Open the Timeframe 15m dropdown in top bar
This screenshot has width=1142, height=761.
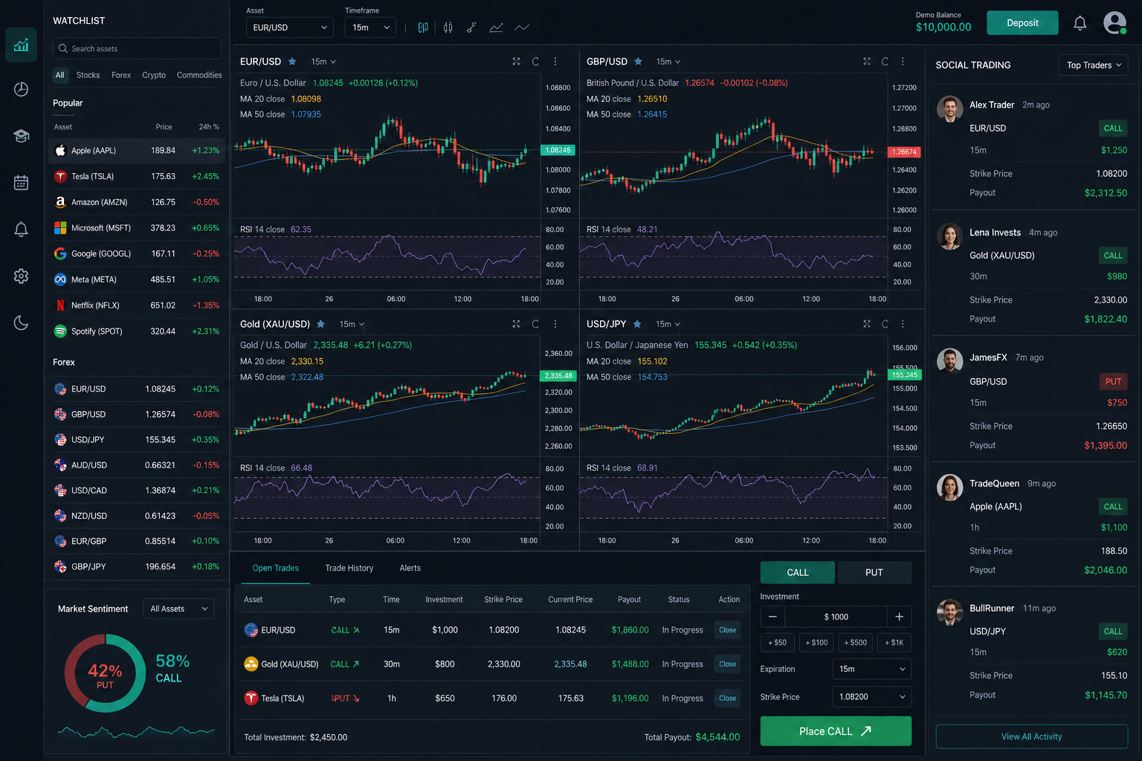[x=370, y=27]
